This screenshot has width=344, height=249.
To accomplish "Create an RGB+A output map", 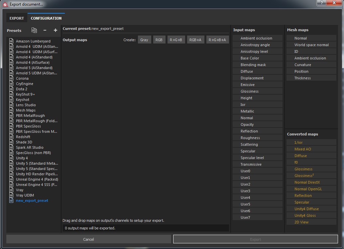I will (195, 40).
